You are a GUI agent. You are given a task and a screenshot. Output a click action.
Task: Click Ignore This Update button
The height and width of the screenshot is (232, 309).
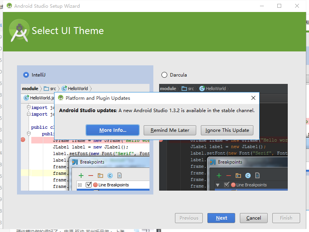pos(227,130)
